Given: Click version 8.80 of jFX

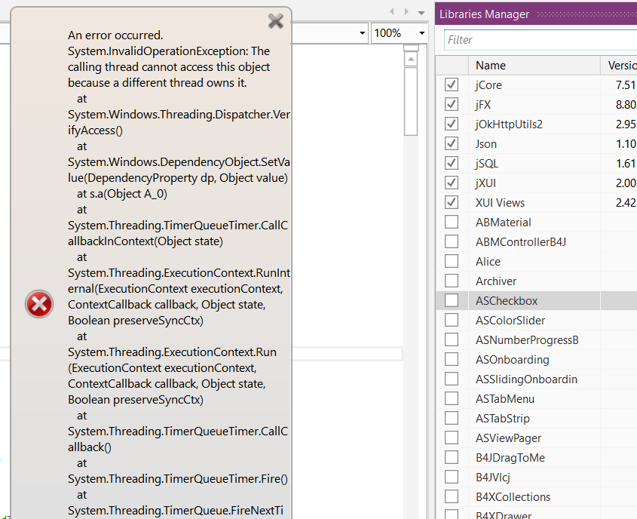Looking at the screenshot, I should click(626, 104).
